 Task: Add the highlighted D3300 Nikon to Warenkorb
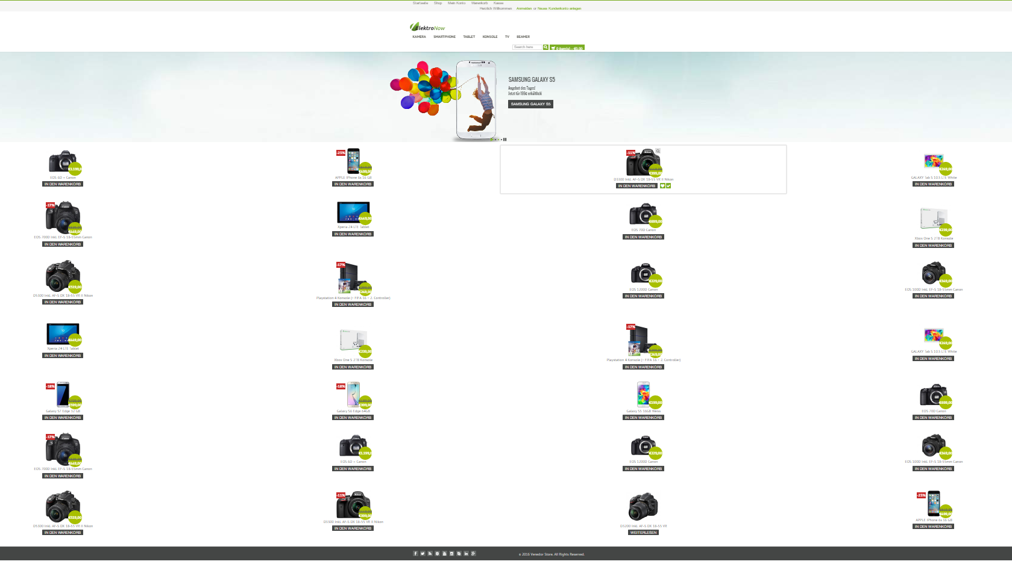click(x=636, y=186)
